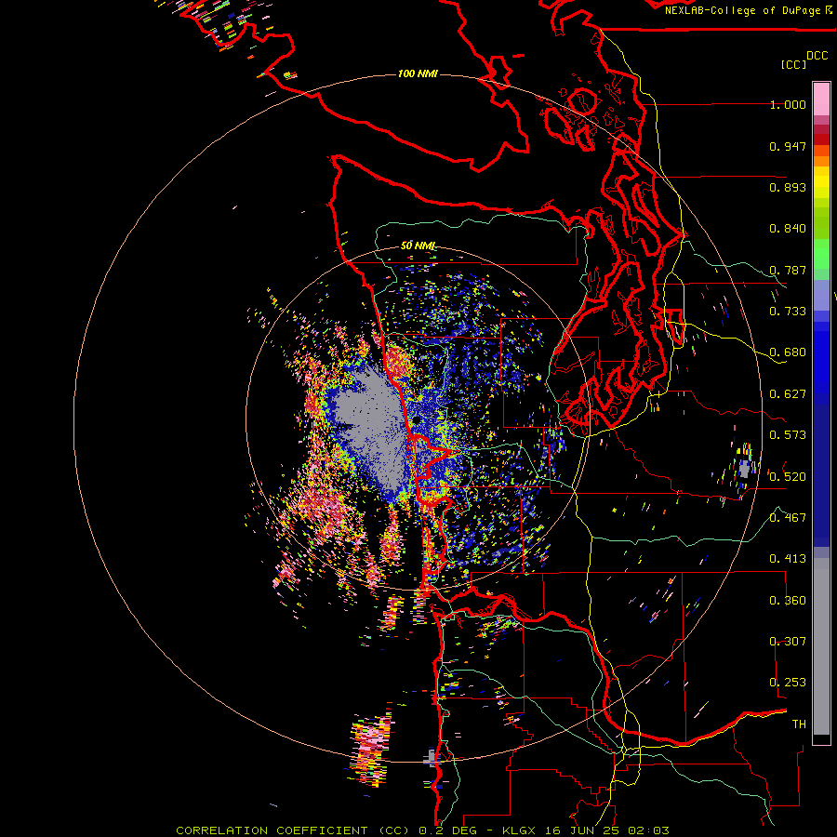
Task: Click the DCC label above the color scale
Action: 817,56
